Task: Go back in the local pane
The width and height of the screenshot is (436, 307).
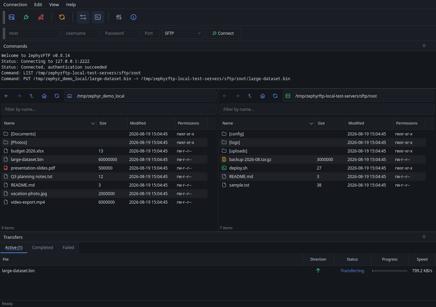Action: pos(6,96)
